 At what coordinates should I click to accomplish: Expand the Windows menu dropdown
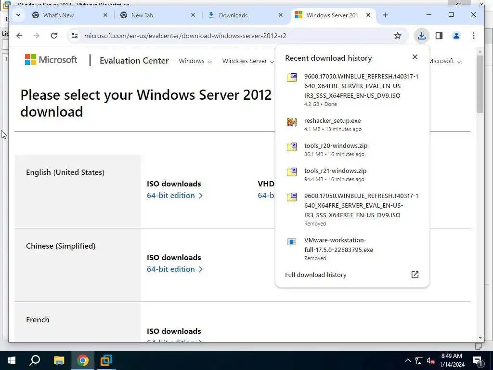click(x=195, y=61)
